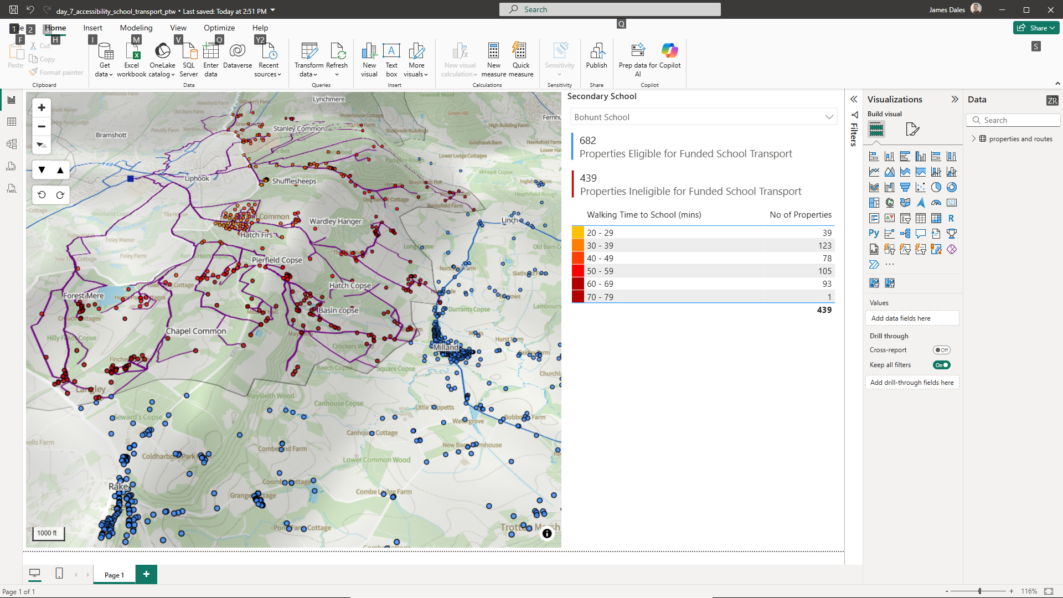Expand the properties and routes table
The width and height of the screenshot is (1063, 598).
pos(974,138)
